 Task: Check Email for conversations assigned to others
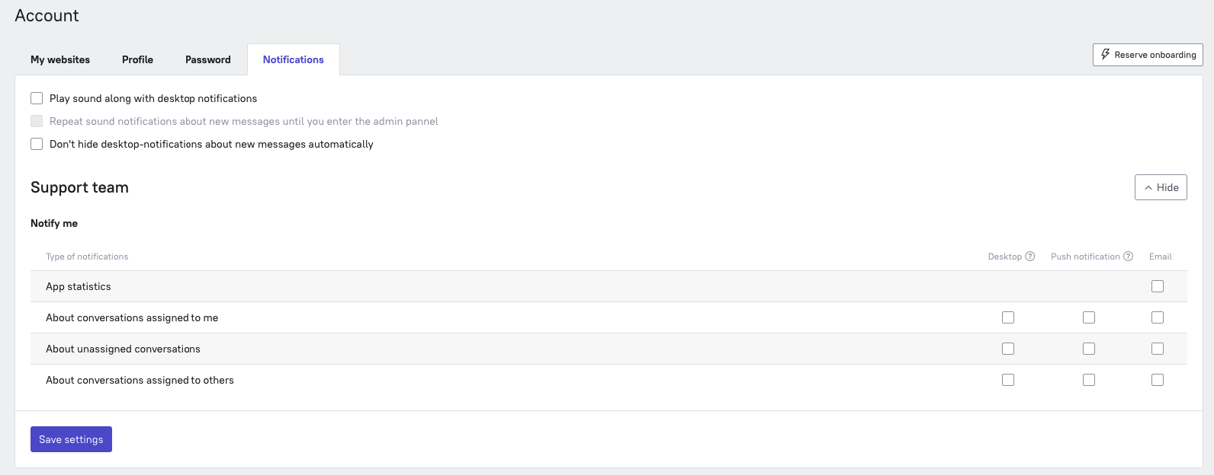1158,380
